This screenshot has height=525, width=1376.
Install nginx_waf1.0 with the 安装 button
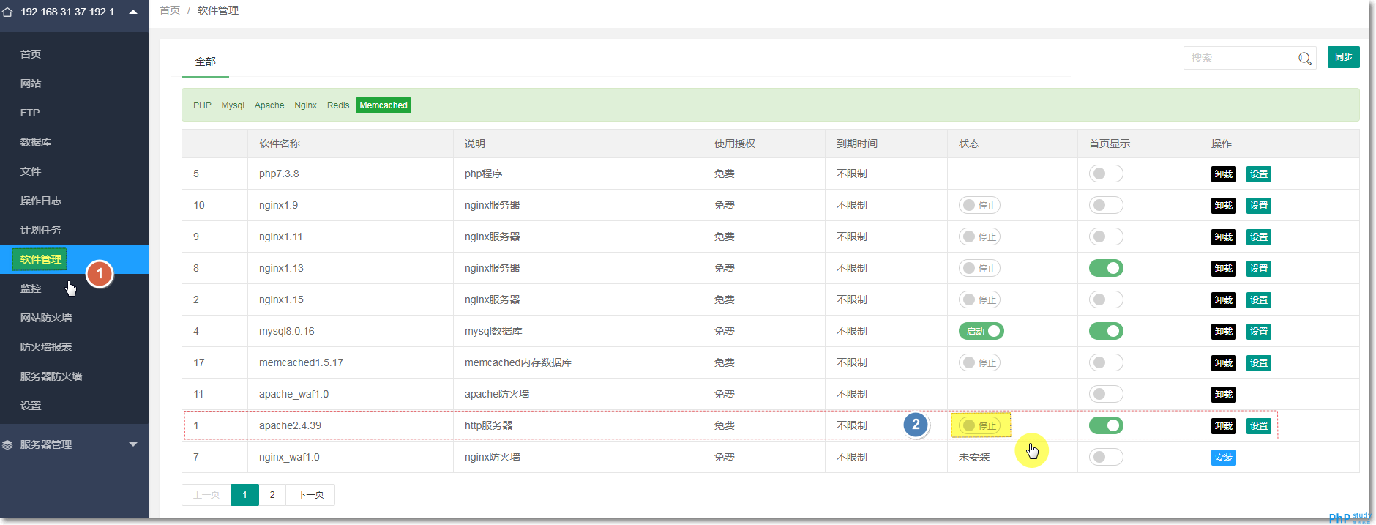(1223, 458)
